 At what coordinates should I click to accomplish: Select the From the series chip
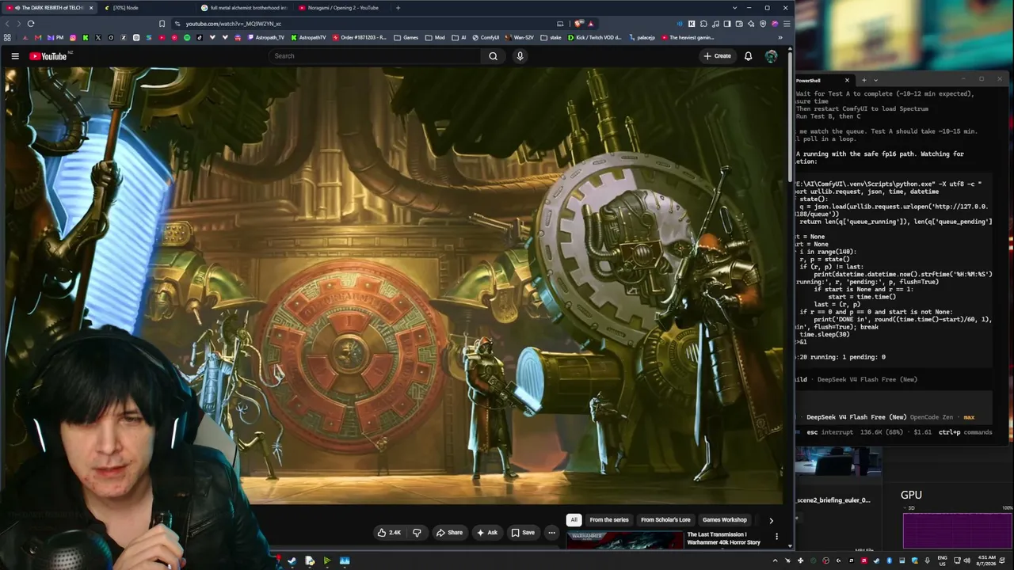609,520
